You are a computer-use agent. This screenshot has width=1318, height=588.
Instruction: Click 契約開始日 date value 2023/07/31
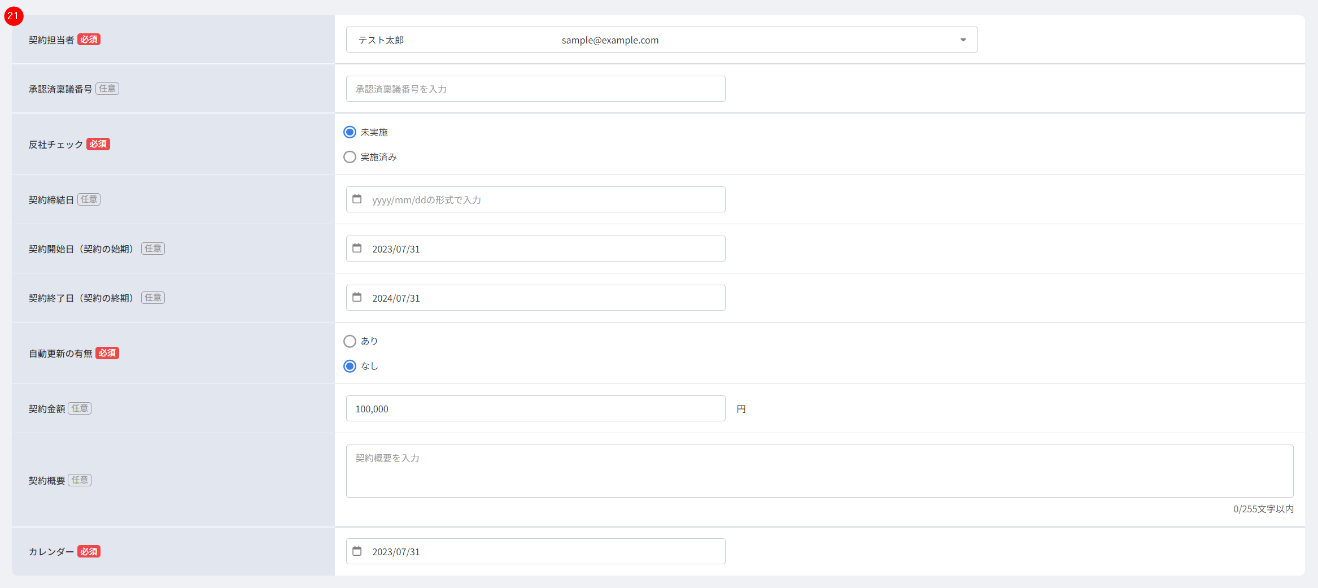pos(396,249)
